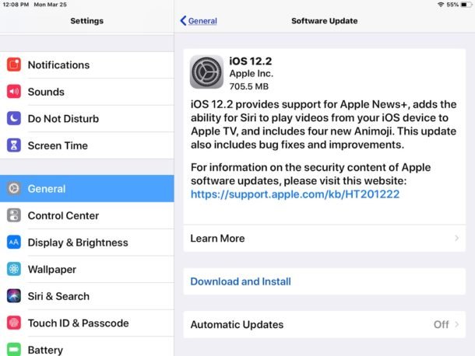Open the support.apple.com HT201222 link
The width and height of the screenshot is (475, 356).
(x=294, y=194)
